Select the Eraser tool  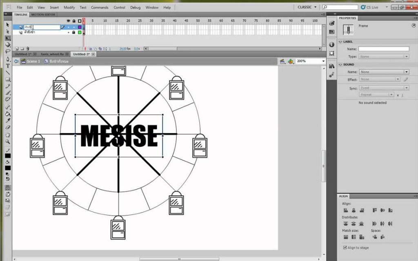click(8, 127)
